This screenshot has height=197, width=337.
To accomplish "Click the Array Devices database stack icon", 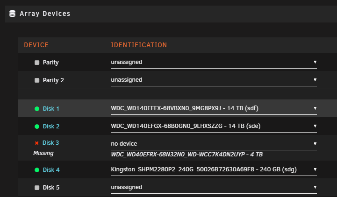I will [x=13, y=14].
